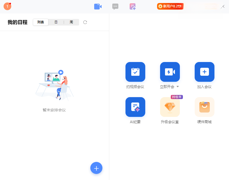
Task: Open the 升级会议室 diamond icon
Action: click(x=170, y=107)
